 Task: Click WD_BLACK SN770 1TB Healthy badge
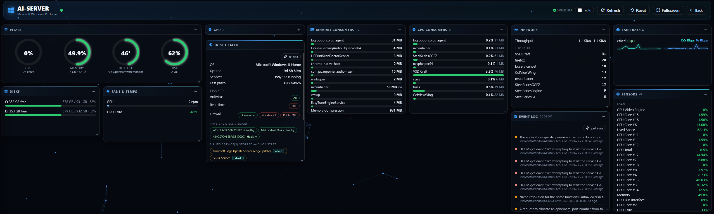(233, 130)
